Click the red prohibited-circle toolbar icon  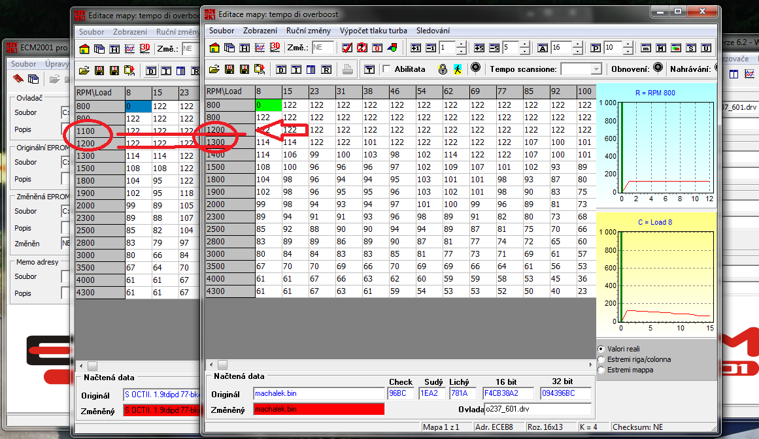pos(362,48)
